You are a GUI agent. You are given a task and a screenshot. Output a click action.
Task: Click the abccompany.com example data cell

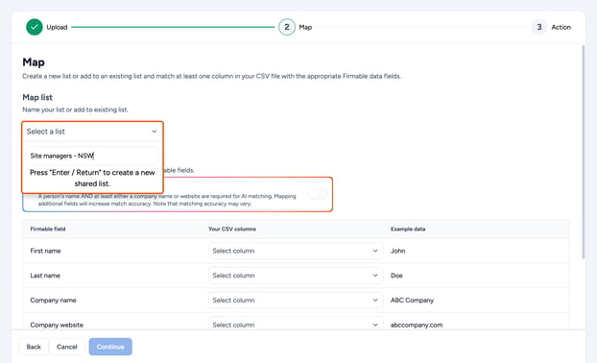(x=417, y=325)
